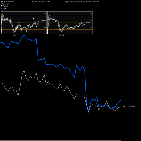
Task: Click the Fast K legend swatch
Action: [x=2, y=6]
